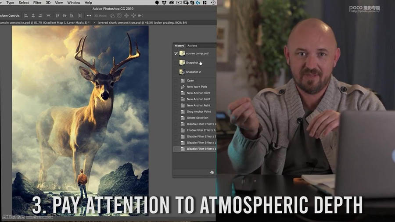This screenshot has width=395, height=222.
Task: Select the New Work Path history state
Action: click(x=197, y=87)
